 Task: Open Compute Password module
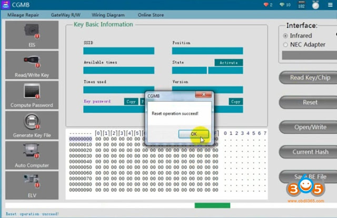[32, 95]
